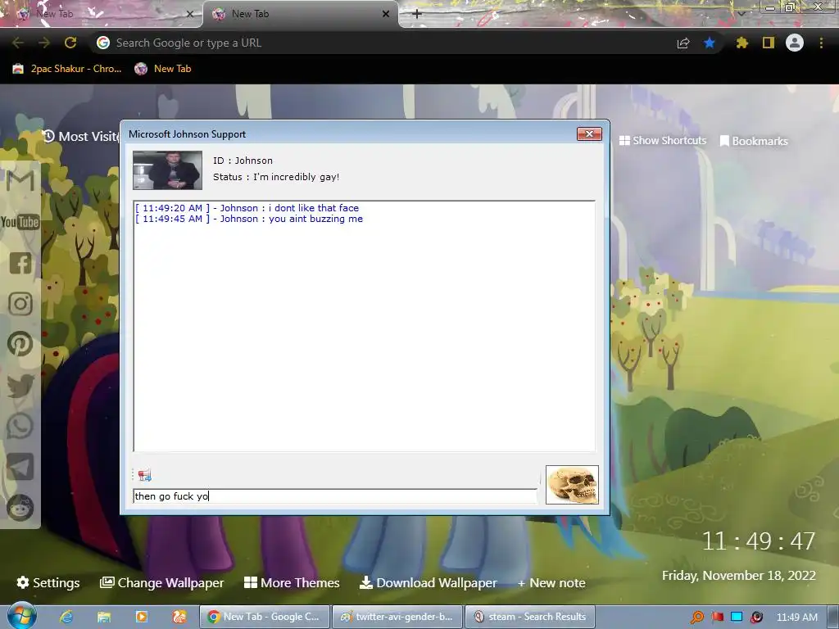Open Windows Media Player in the taskbar
The height and width of the screenshot is (629, 839).
coord(141,617)
